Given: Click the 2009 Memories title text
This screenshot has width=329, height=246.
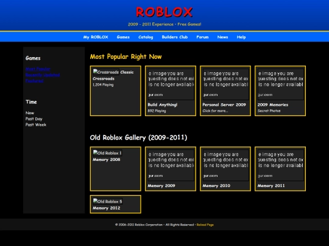Looking at the screenshot, I should coord(273,104).
